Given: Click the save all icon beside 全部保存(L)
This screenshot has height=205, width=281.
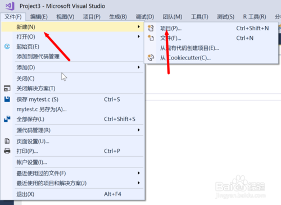Looking at the screenshot, I should coord(7,119).
